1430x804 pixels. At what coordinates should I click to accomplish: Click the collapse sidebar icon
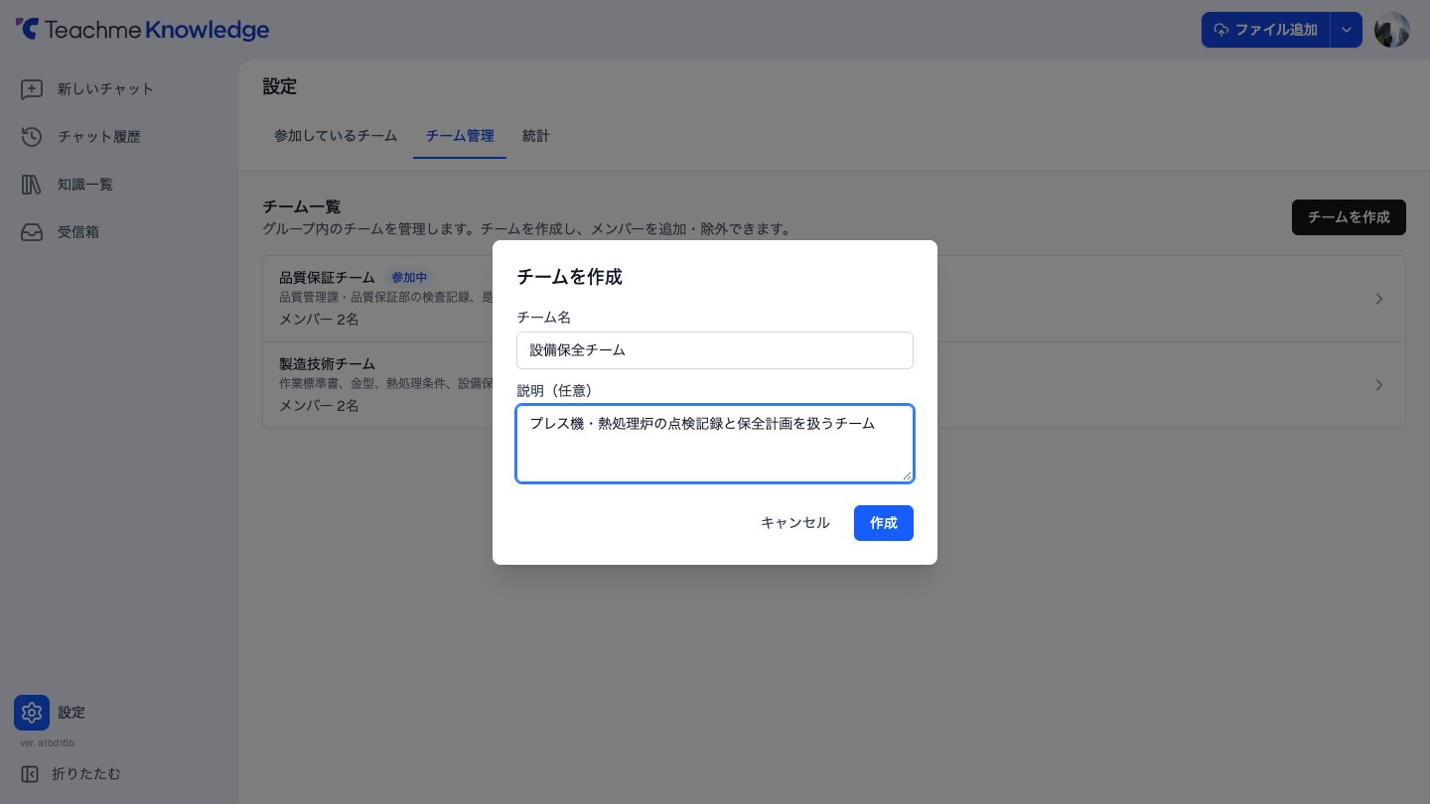(x=30, y=774)
